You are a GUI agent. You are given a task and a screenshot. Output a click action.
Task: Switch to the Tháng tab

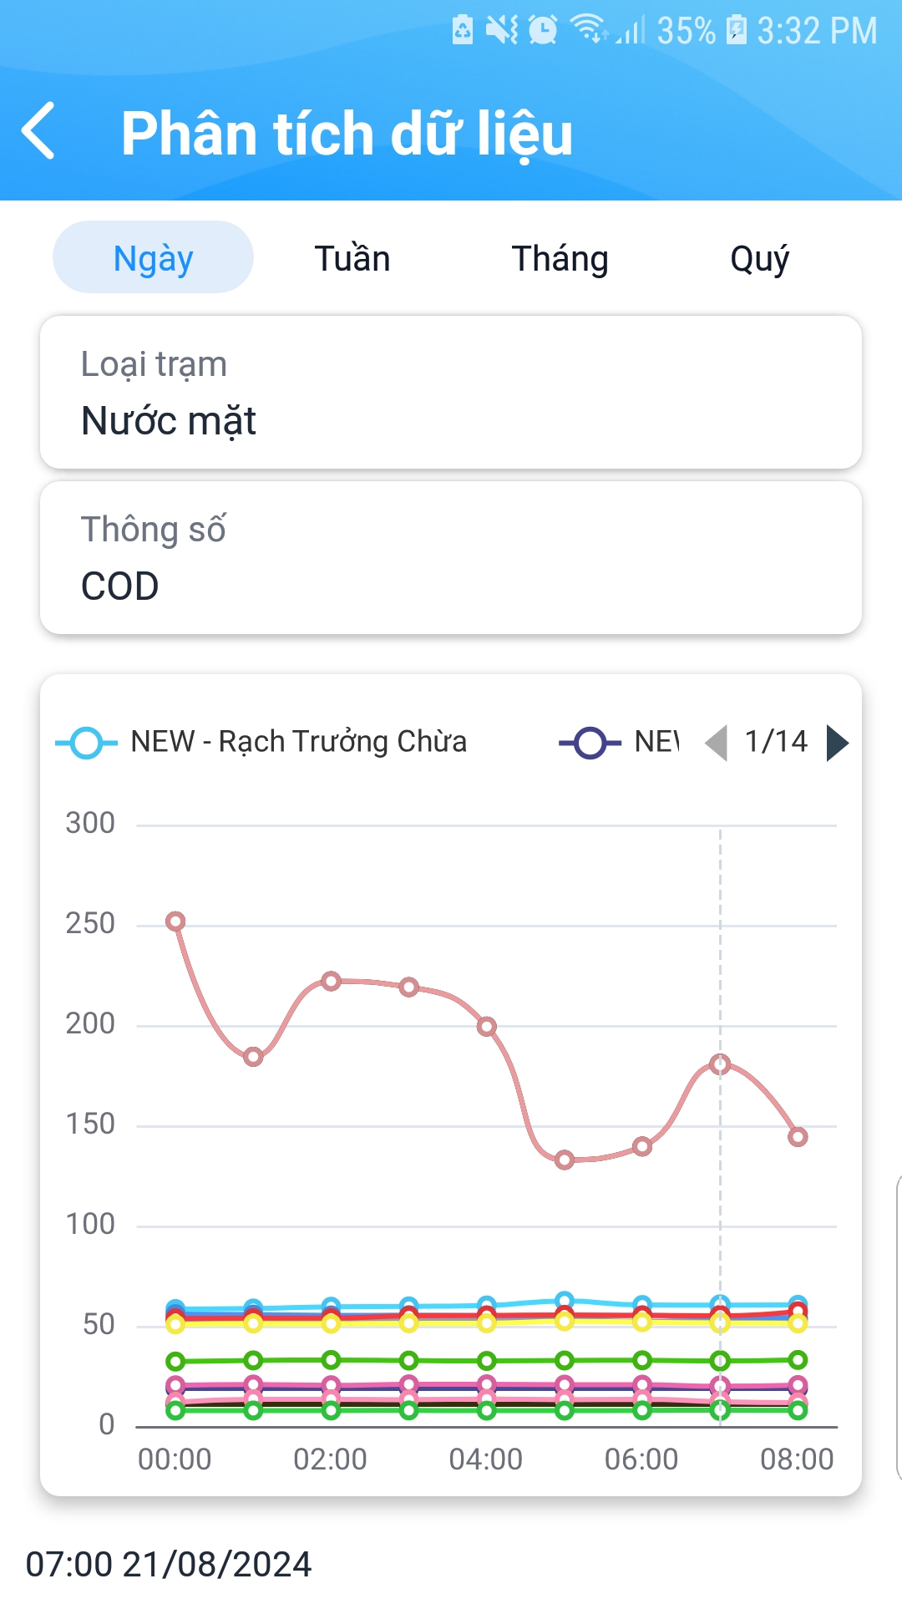click(560, 258)
